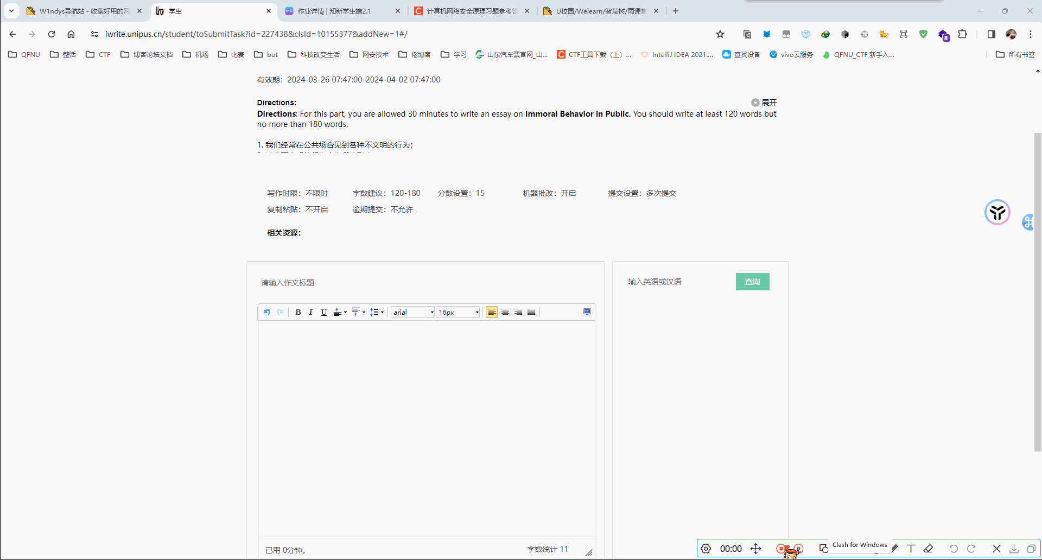Expand the directions with 展开
This screenshot has height=560, width=1042.
pyautogui.click(x=764, y=103)
